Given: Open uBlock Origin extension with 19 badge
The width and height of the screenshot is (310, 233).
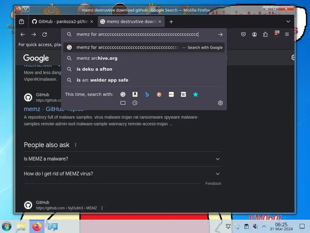Looking at the screenshot, I should (x=276, y=34).
